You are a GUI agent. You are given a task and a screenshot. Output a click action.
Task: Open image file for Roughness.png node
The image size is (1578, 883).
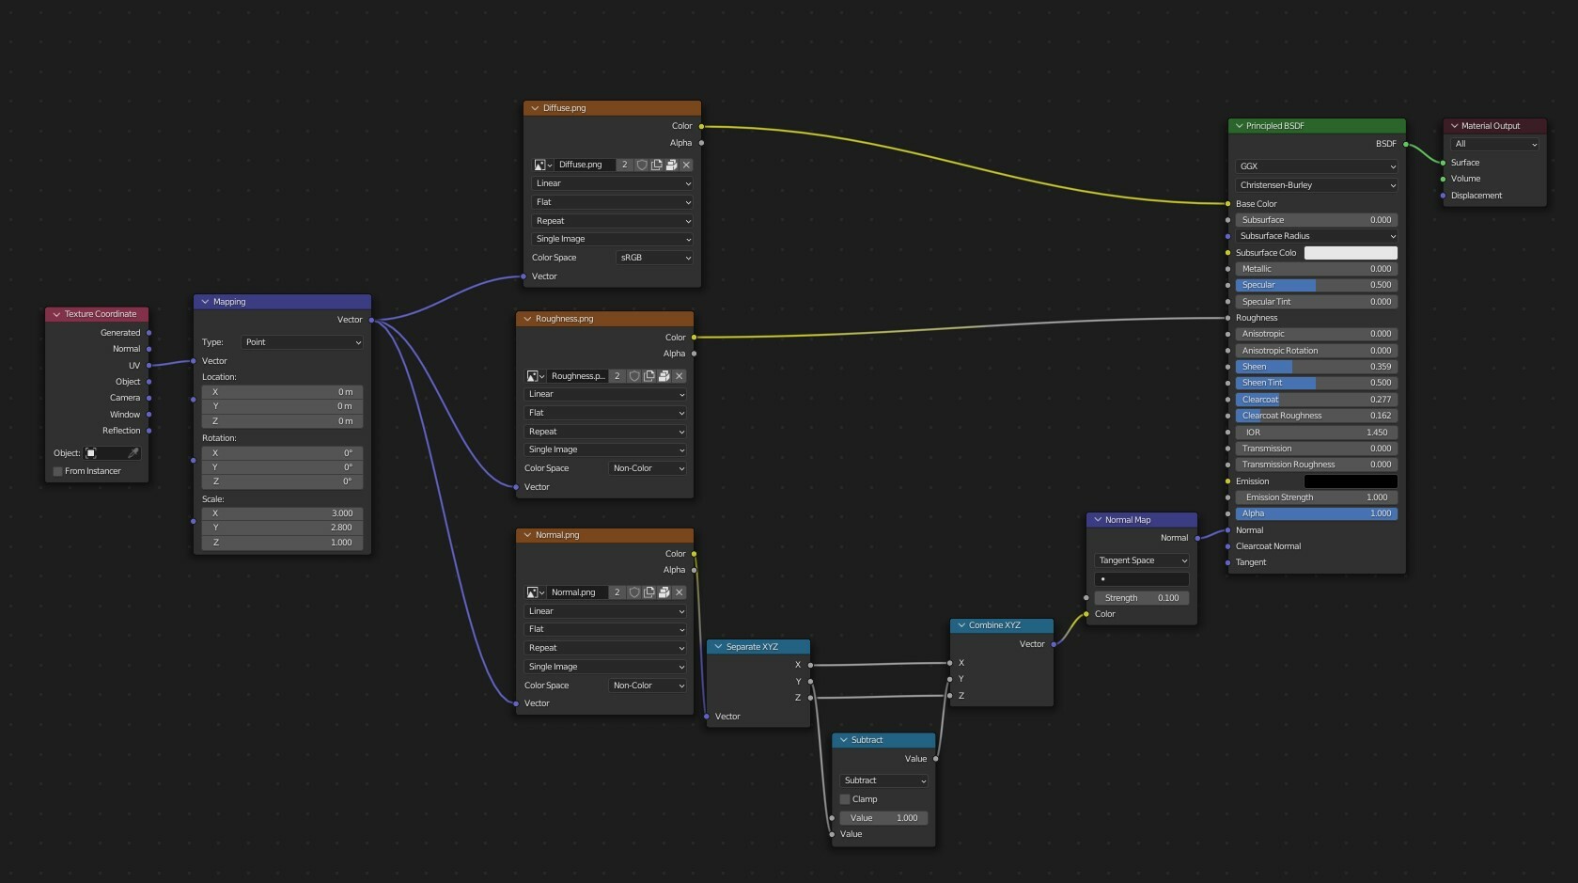pyautogui.click(x=664, y=376)
